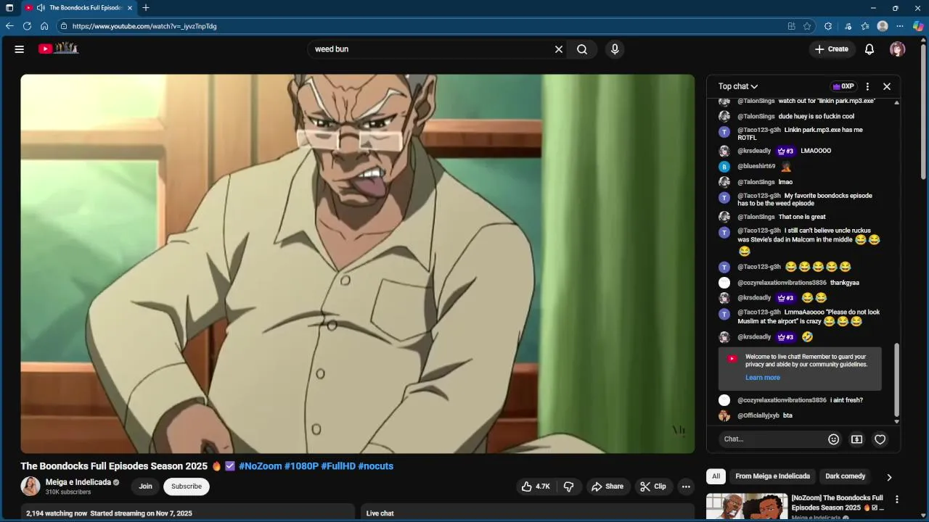Open the chat emoji picker
929x522 pixels.
(834, 439)
